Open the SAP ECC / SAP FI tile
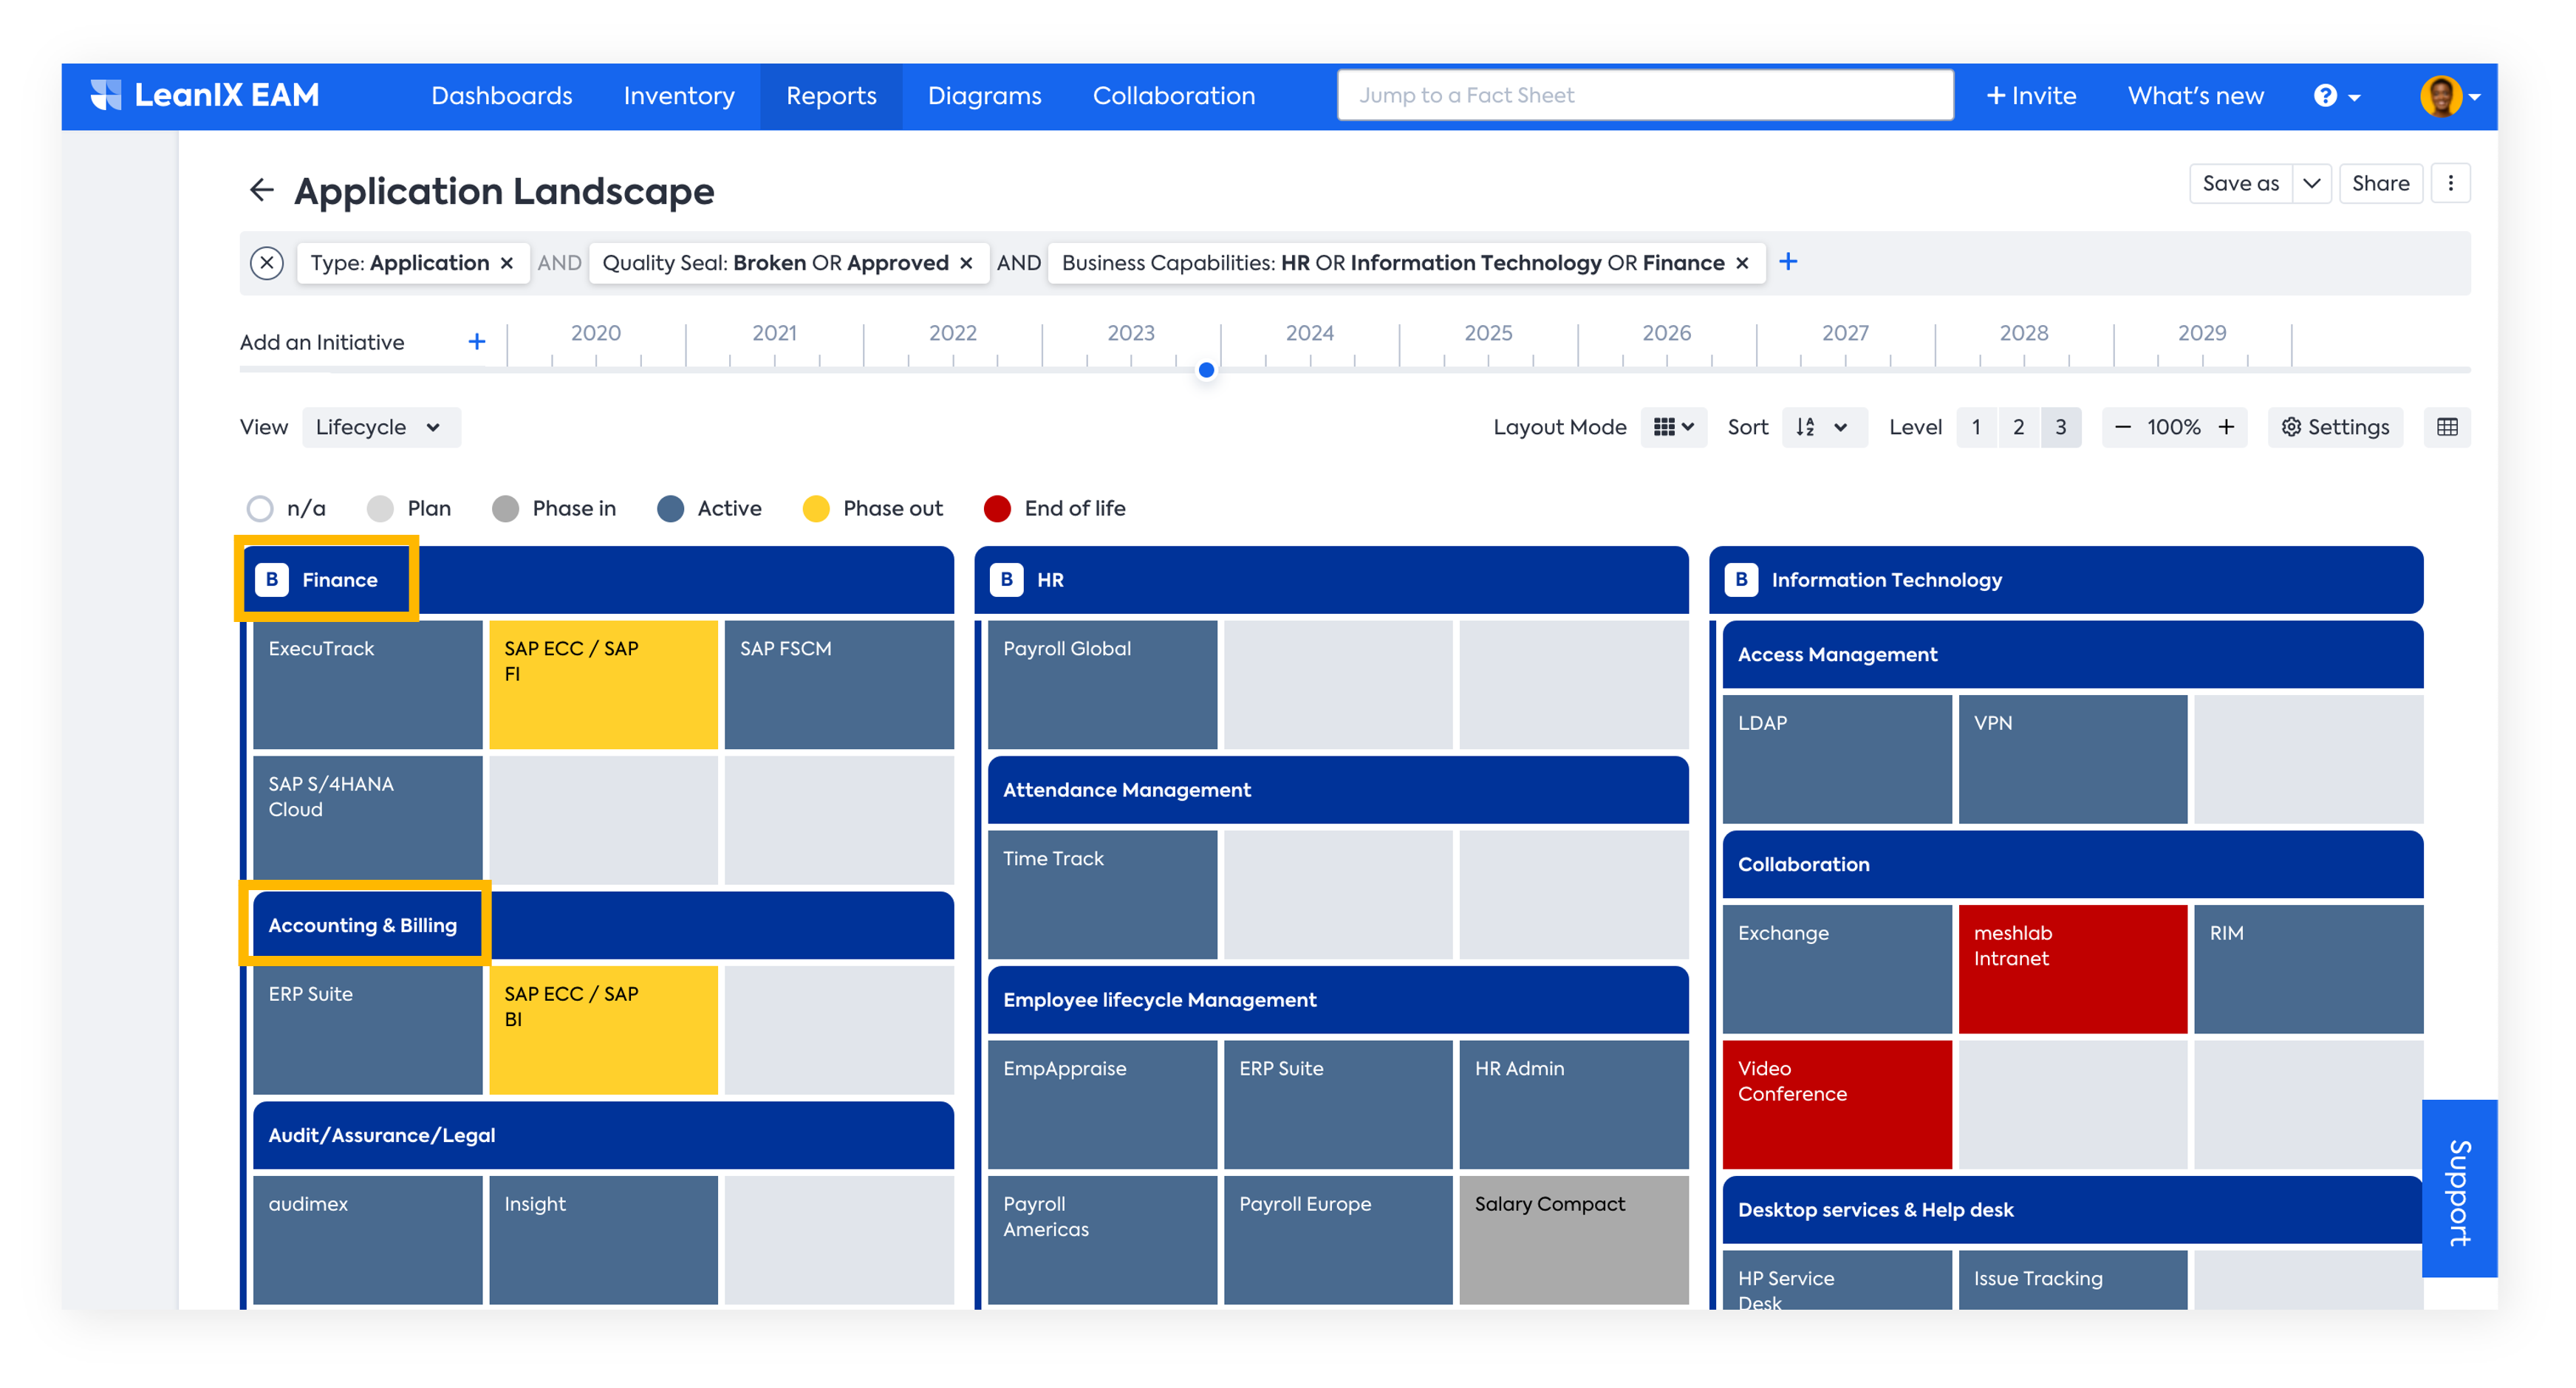Image resolution: width=2576 pixels, height=1388 pixels. (x=603, y=684)
